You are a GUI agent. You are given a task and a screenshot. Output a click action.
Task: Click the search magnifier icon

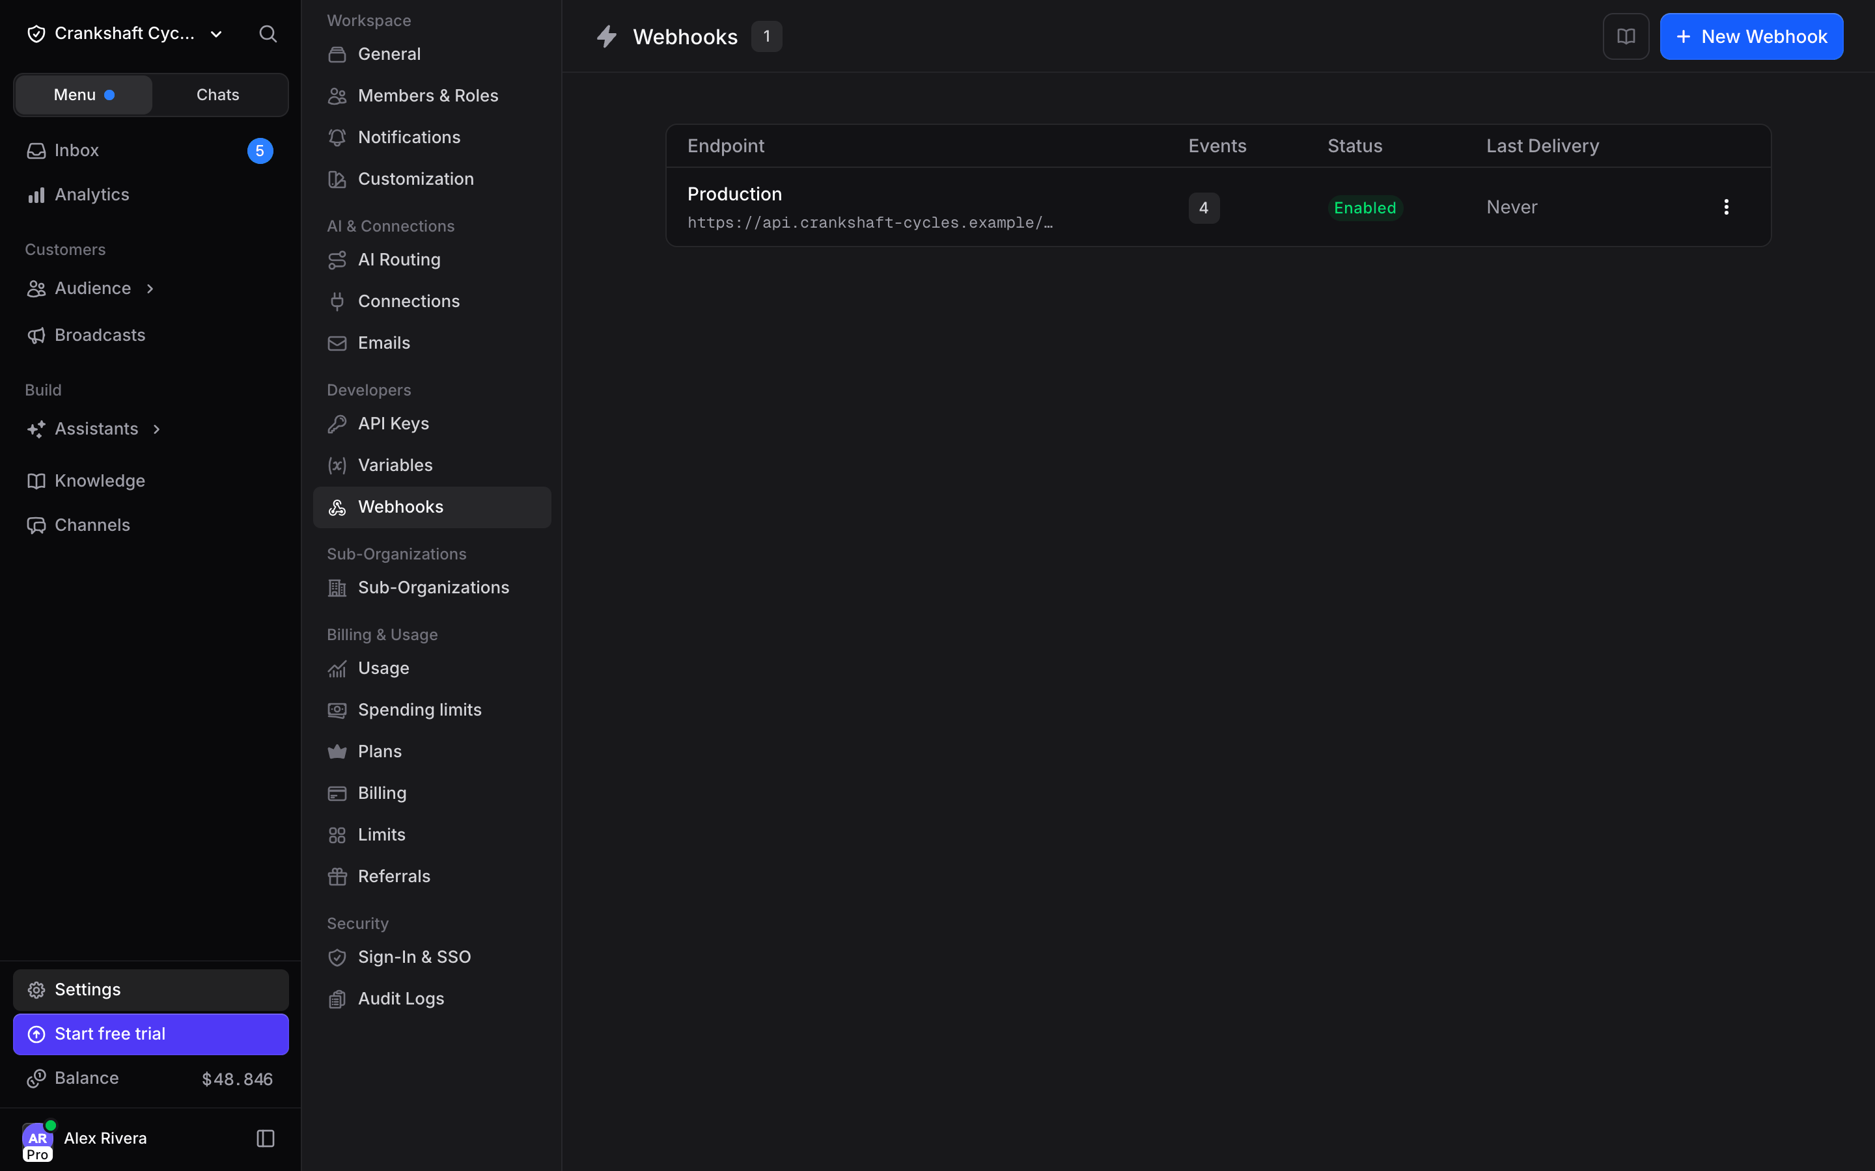[x=268, y=33]
